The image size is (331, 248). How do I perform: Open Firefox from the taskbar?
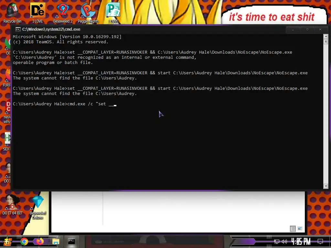(x=40, y=242)
